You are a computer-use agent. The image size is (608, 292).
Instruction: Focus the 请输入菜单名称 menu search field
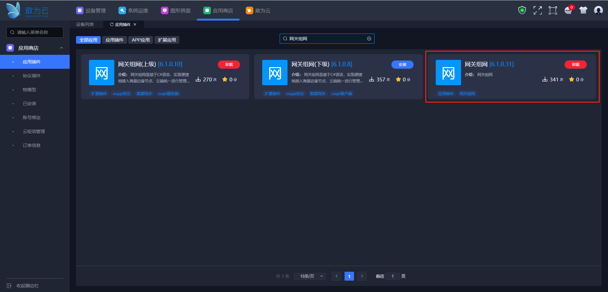[35, 32]
